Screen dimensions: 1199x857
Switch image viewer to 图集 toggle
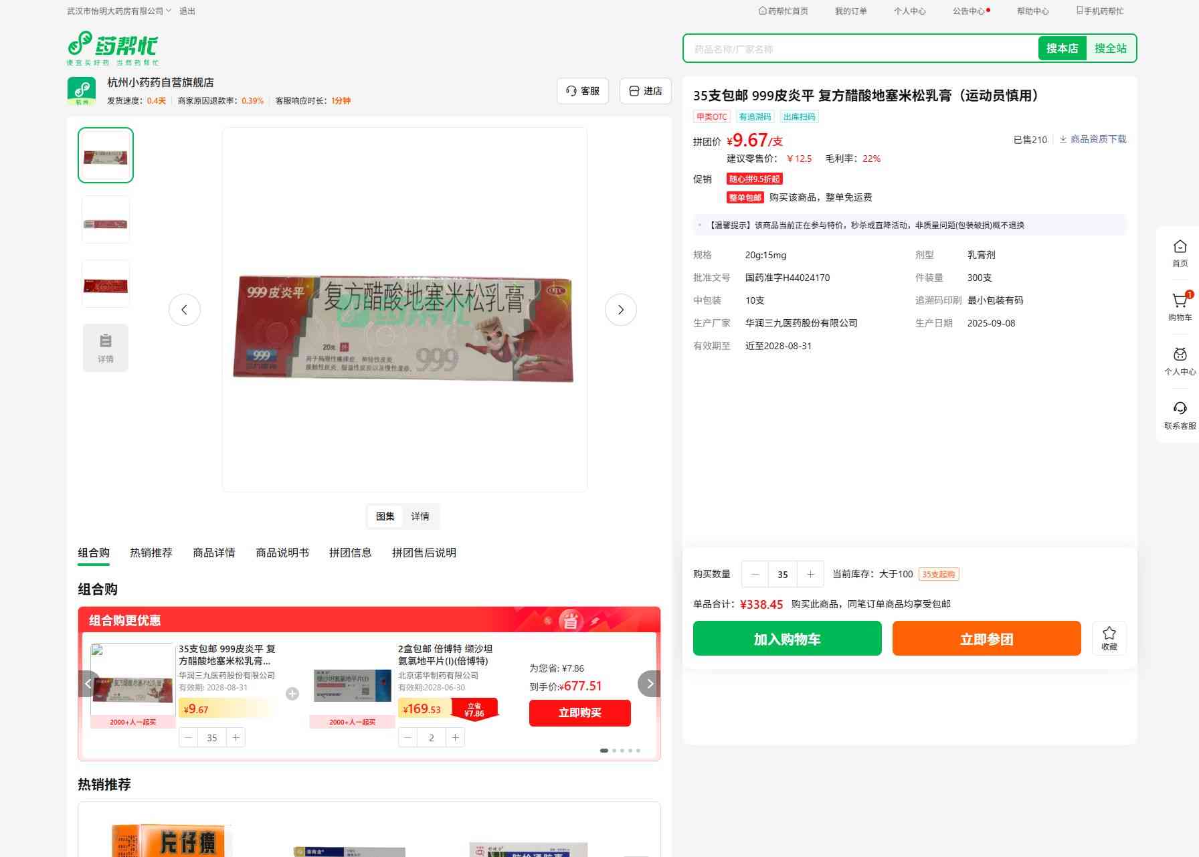pyautogui.click(x=385, y=516)
